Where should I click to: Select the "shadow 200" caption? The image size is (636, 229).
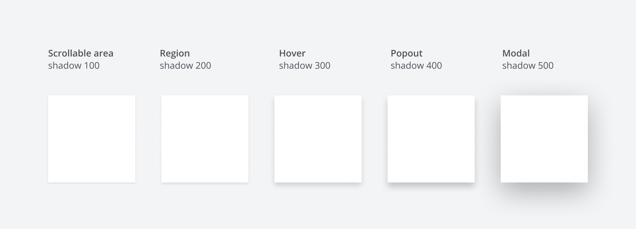pyautogui.click(x=185, y=66)
